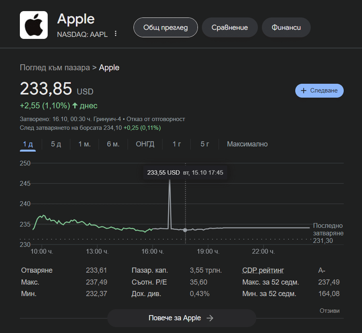Click the Отваряне value 233,61
Screen dimensions: 362x333
pyautogui.click(x=97, y=270)
